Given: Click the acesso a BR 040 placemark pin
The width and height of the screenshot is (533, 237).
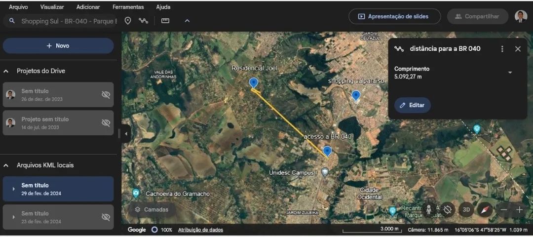Looking at the screenshot, I should [x=327, y=151].
